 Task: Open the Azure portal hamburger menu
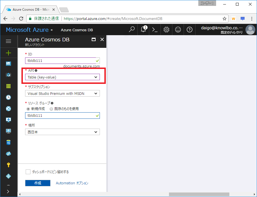pyautogui.click(x=8, y=41)
